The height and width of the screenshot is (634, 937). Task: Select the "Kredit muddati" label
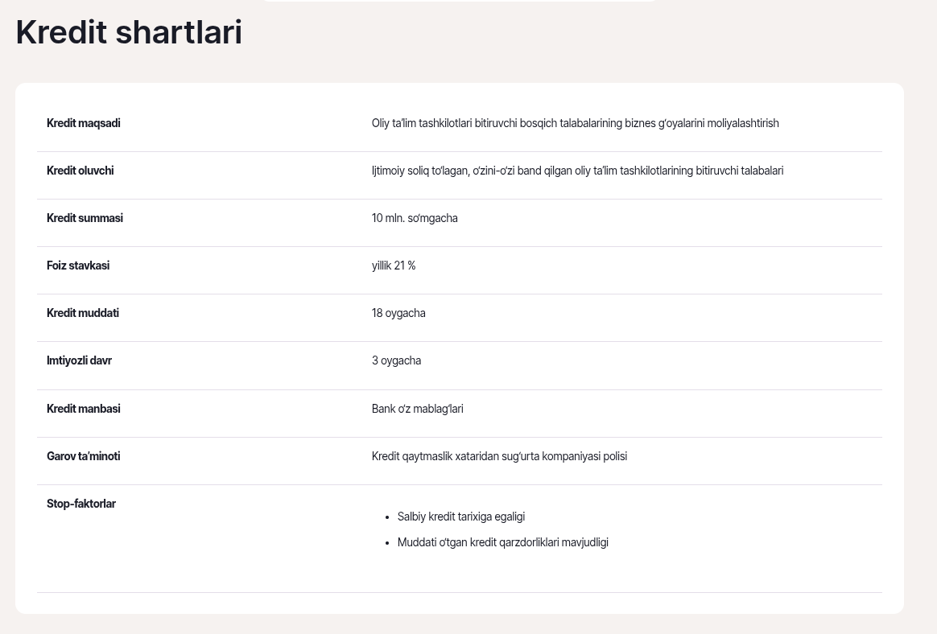click(83, 313)
